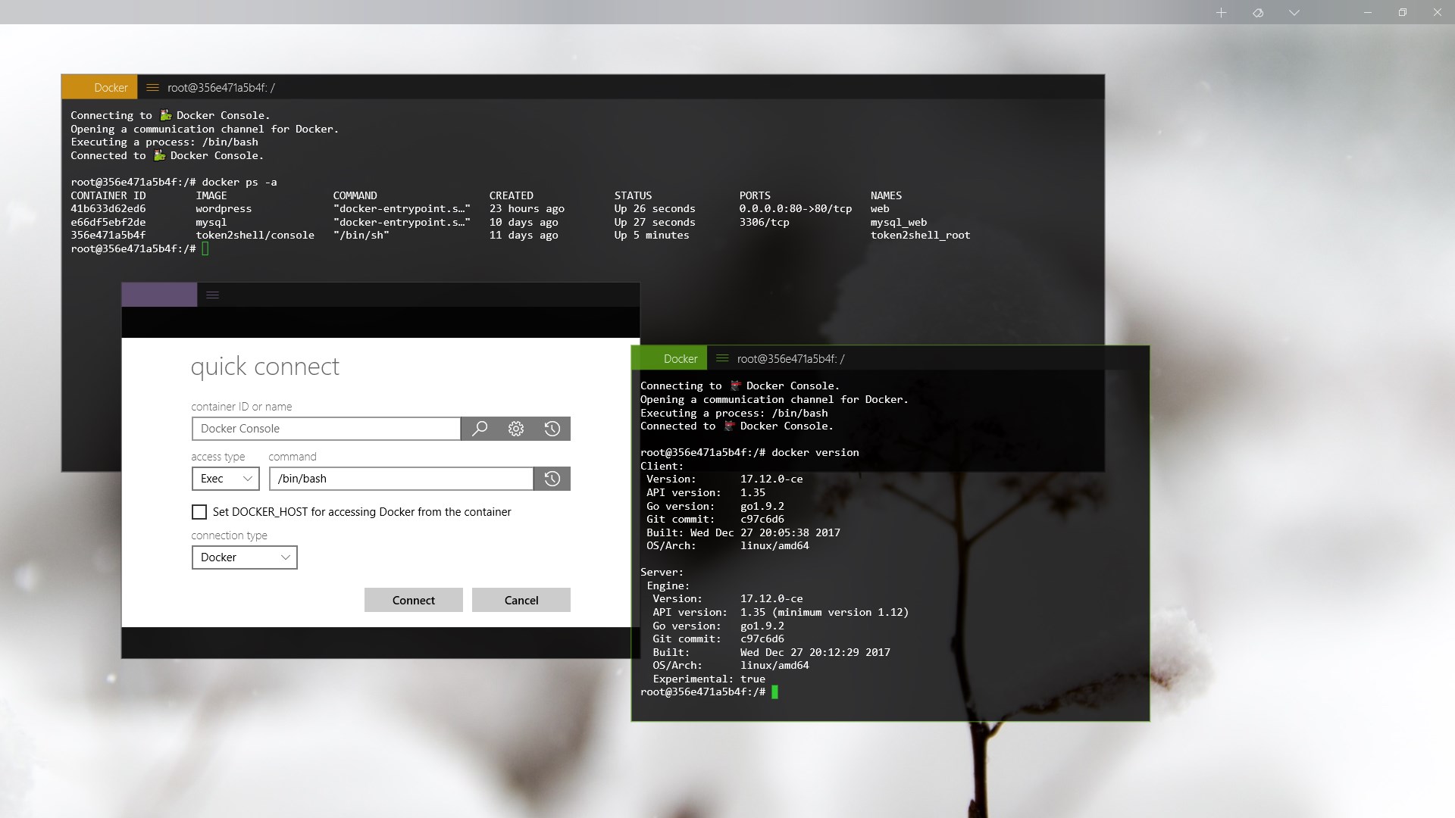Open hamburger menu of top Docker terminal
This screenshot has width=1455, height=818.
point(152,88)
